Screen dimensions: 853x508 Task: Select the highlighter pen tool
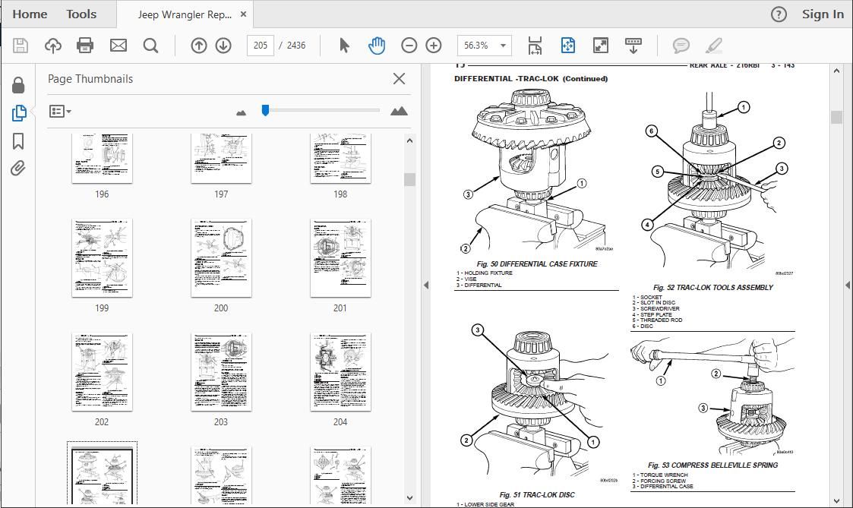[x=714, y=45]
